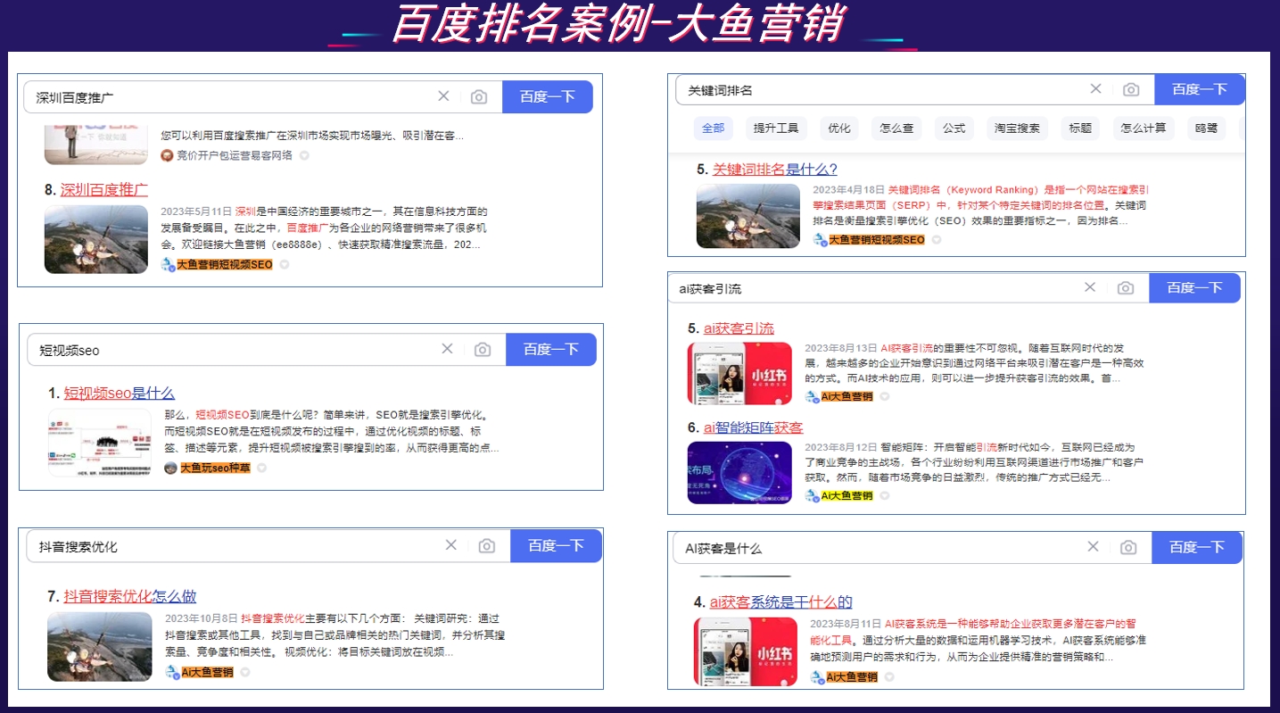Select the 提升工具 filter tab
Viewport: 1280px width, 713px height.
(776, 129)
